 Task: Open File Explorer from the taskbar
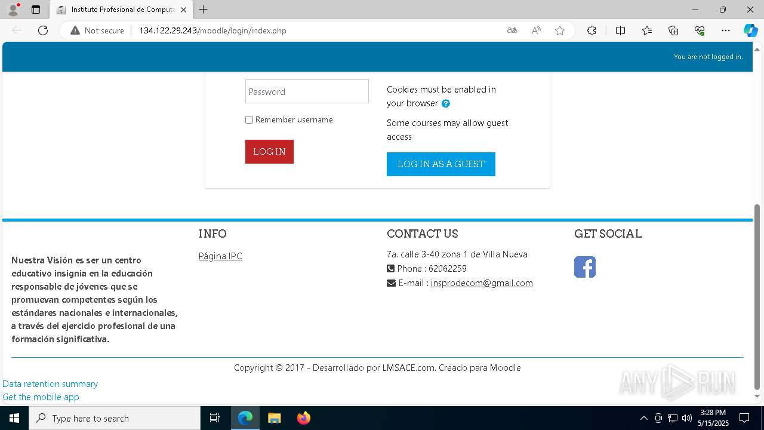pos(275,418)
